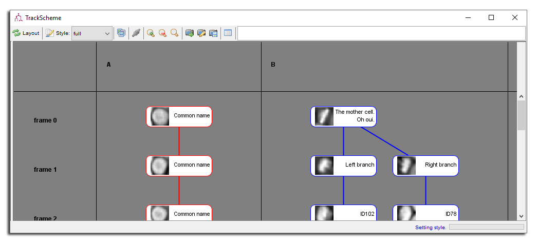Screen dimensions: 537x243
Task: Click the mother cell thumbnail image
Action: [x=324, y=116]
